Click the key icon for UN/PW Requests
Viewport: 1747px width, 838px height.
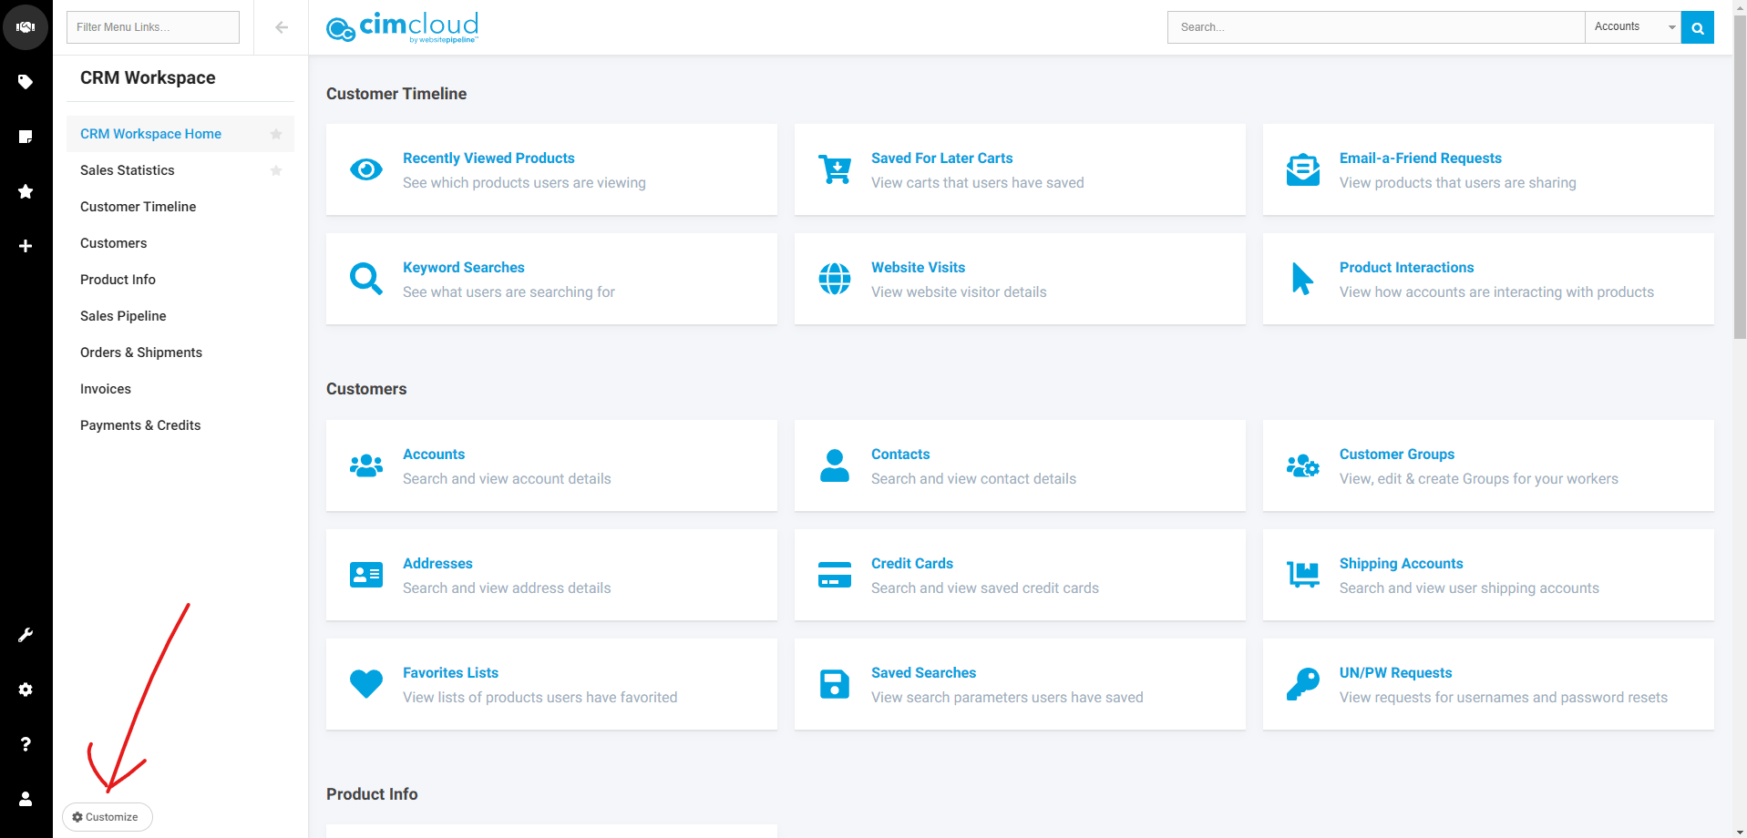pyautogui.click(x=1303, y=684)
